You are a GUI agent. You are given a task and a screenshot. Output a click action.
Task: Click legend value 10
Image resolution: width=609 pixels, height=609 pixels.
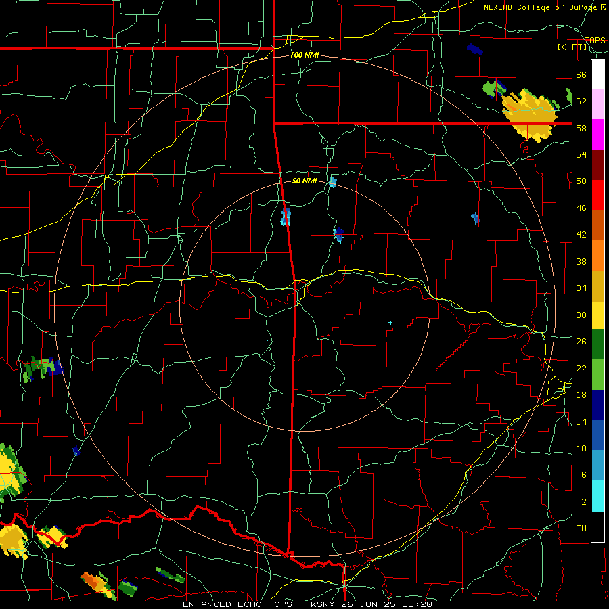pyautogui.click(x=581, y=448)
